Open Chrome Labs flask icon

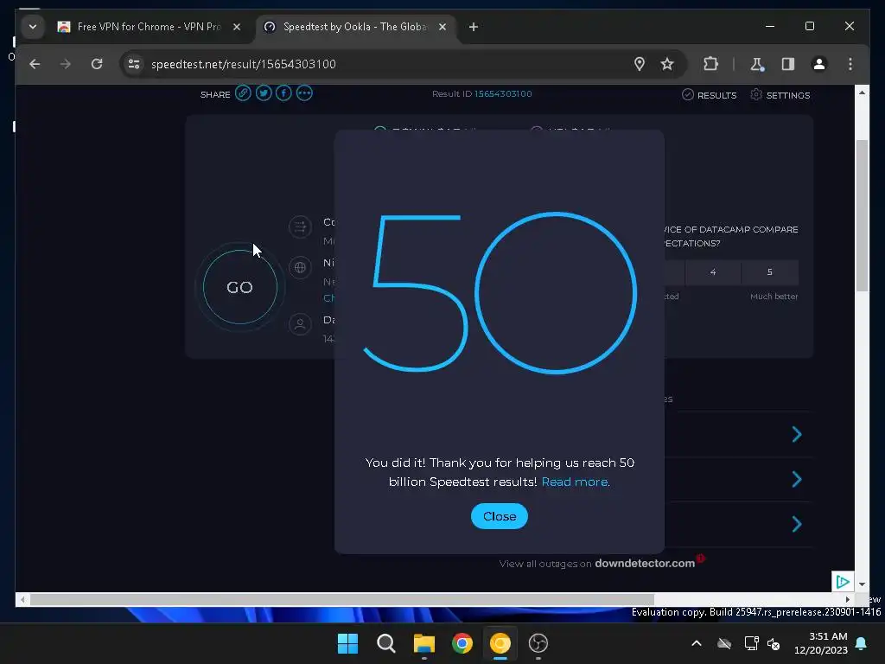point(757,64)
